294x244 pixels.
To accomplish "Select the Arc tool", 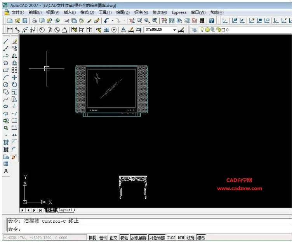I will point(6,77).
